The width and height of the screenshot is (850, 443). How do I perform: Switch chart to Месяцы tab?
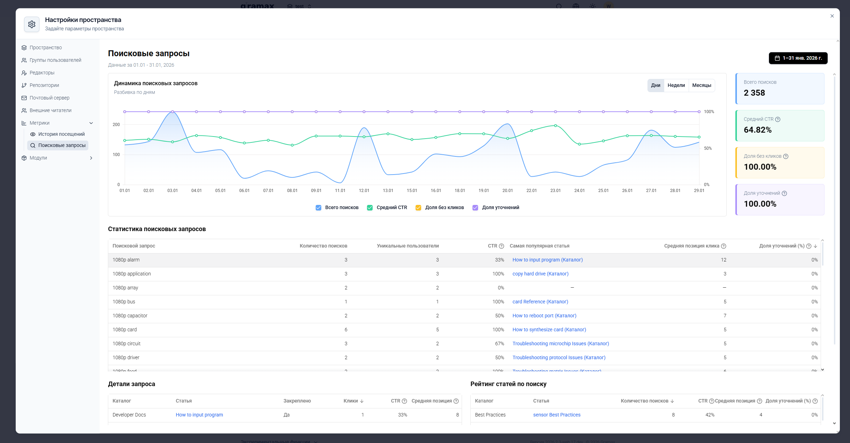pos(702,86)
